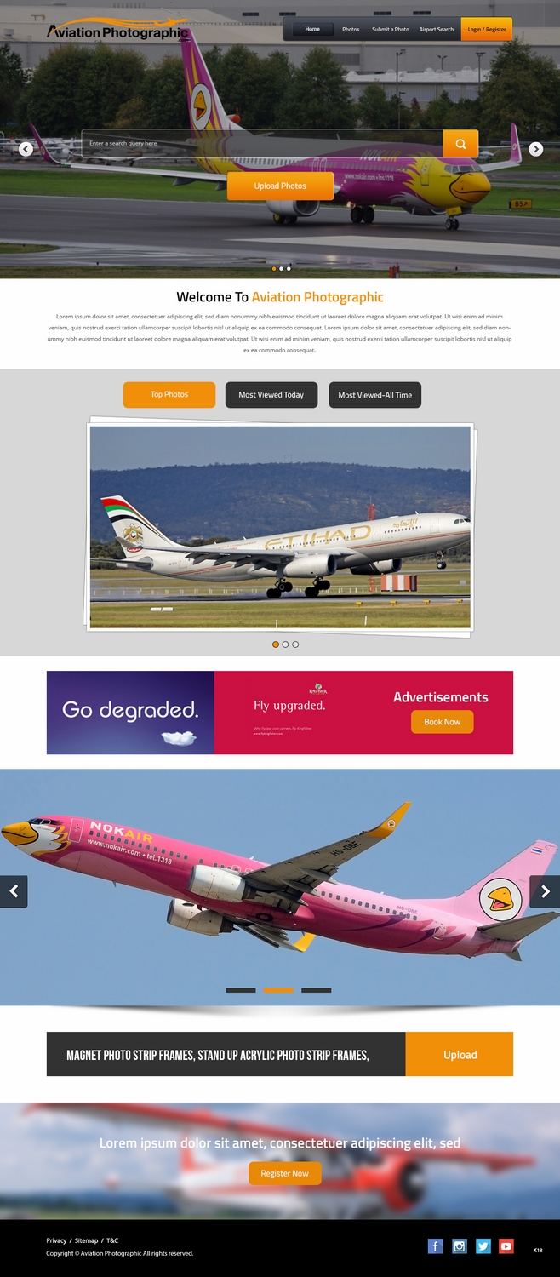Open Airport Search in navigation

click(437, 29)
